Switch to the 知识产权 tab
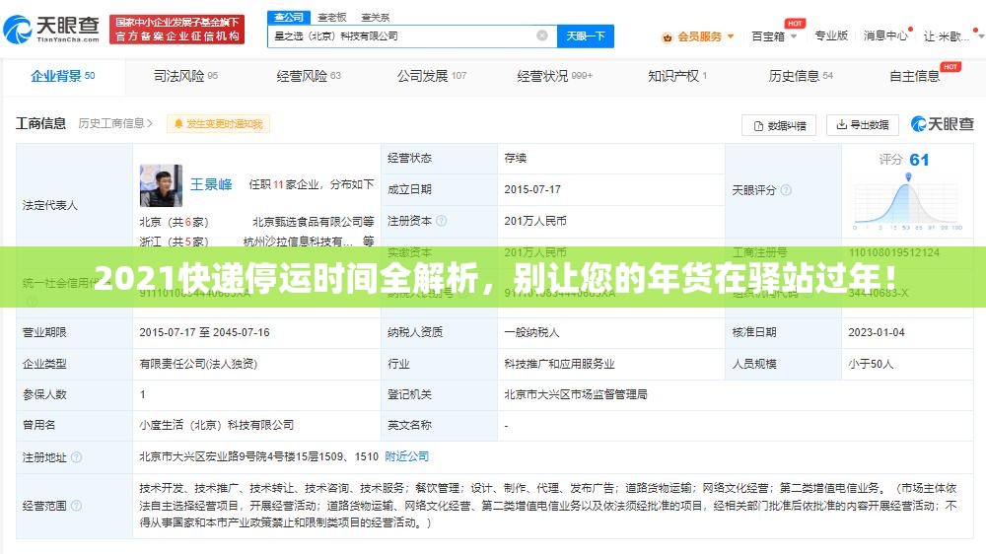Screen dimensions: 986x554 tap(677, 76)
